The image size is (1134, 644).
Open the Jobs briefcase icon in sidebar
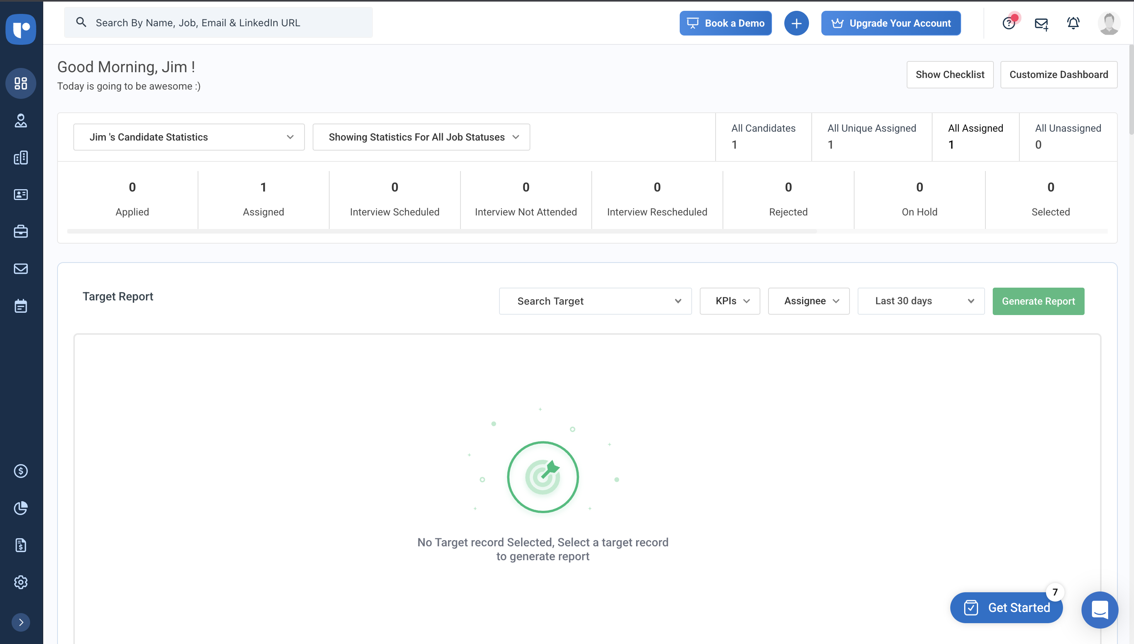(21, 231)
